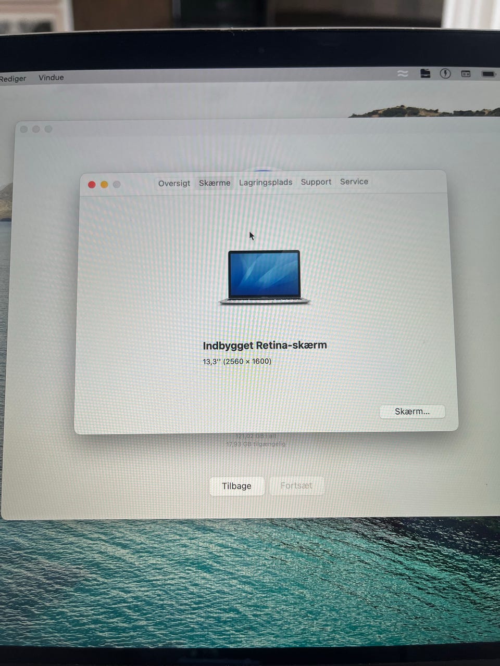Open the folder-shaped menu bar icon
The width and height of the screenshot is (500, 666).
click(x=426, y=73)
